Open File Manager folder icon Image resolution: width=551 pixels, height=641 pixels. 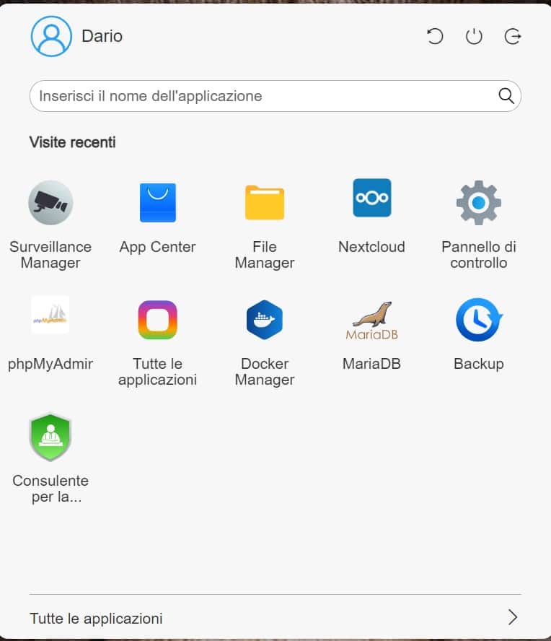[x=265, y=203]
